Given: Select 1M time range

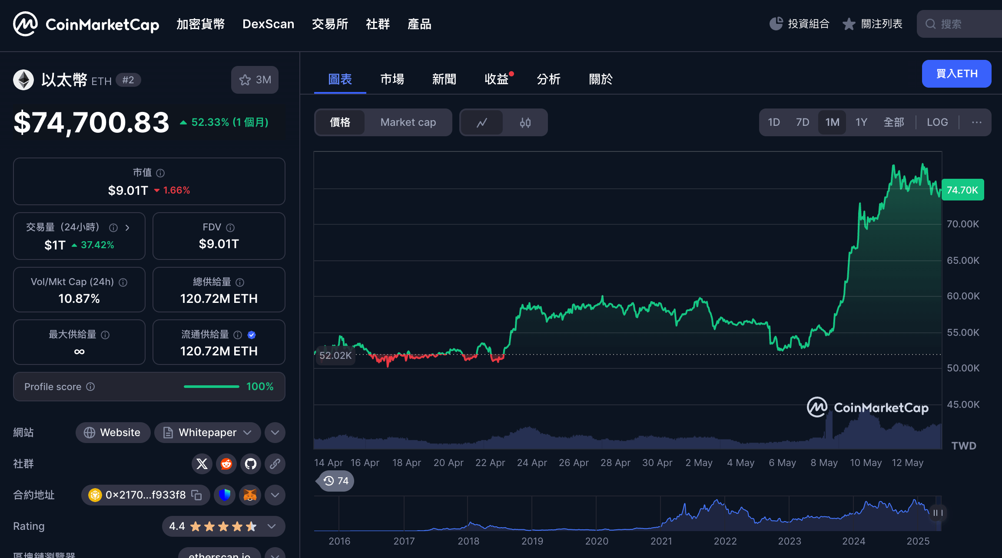Looking at the screenshot, I should pyautogui.click(x=832, y=122).
